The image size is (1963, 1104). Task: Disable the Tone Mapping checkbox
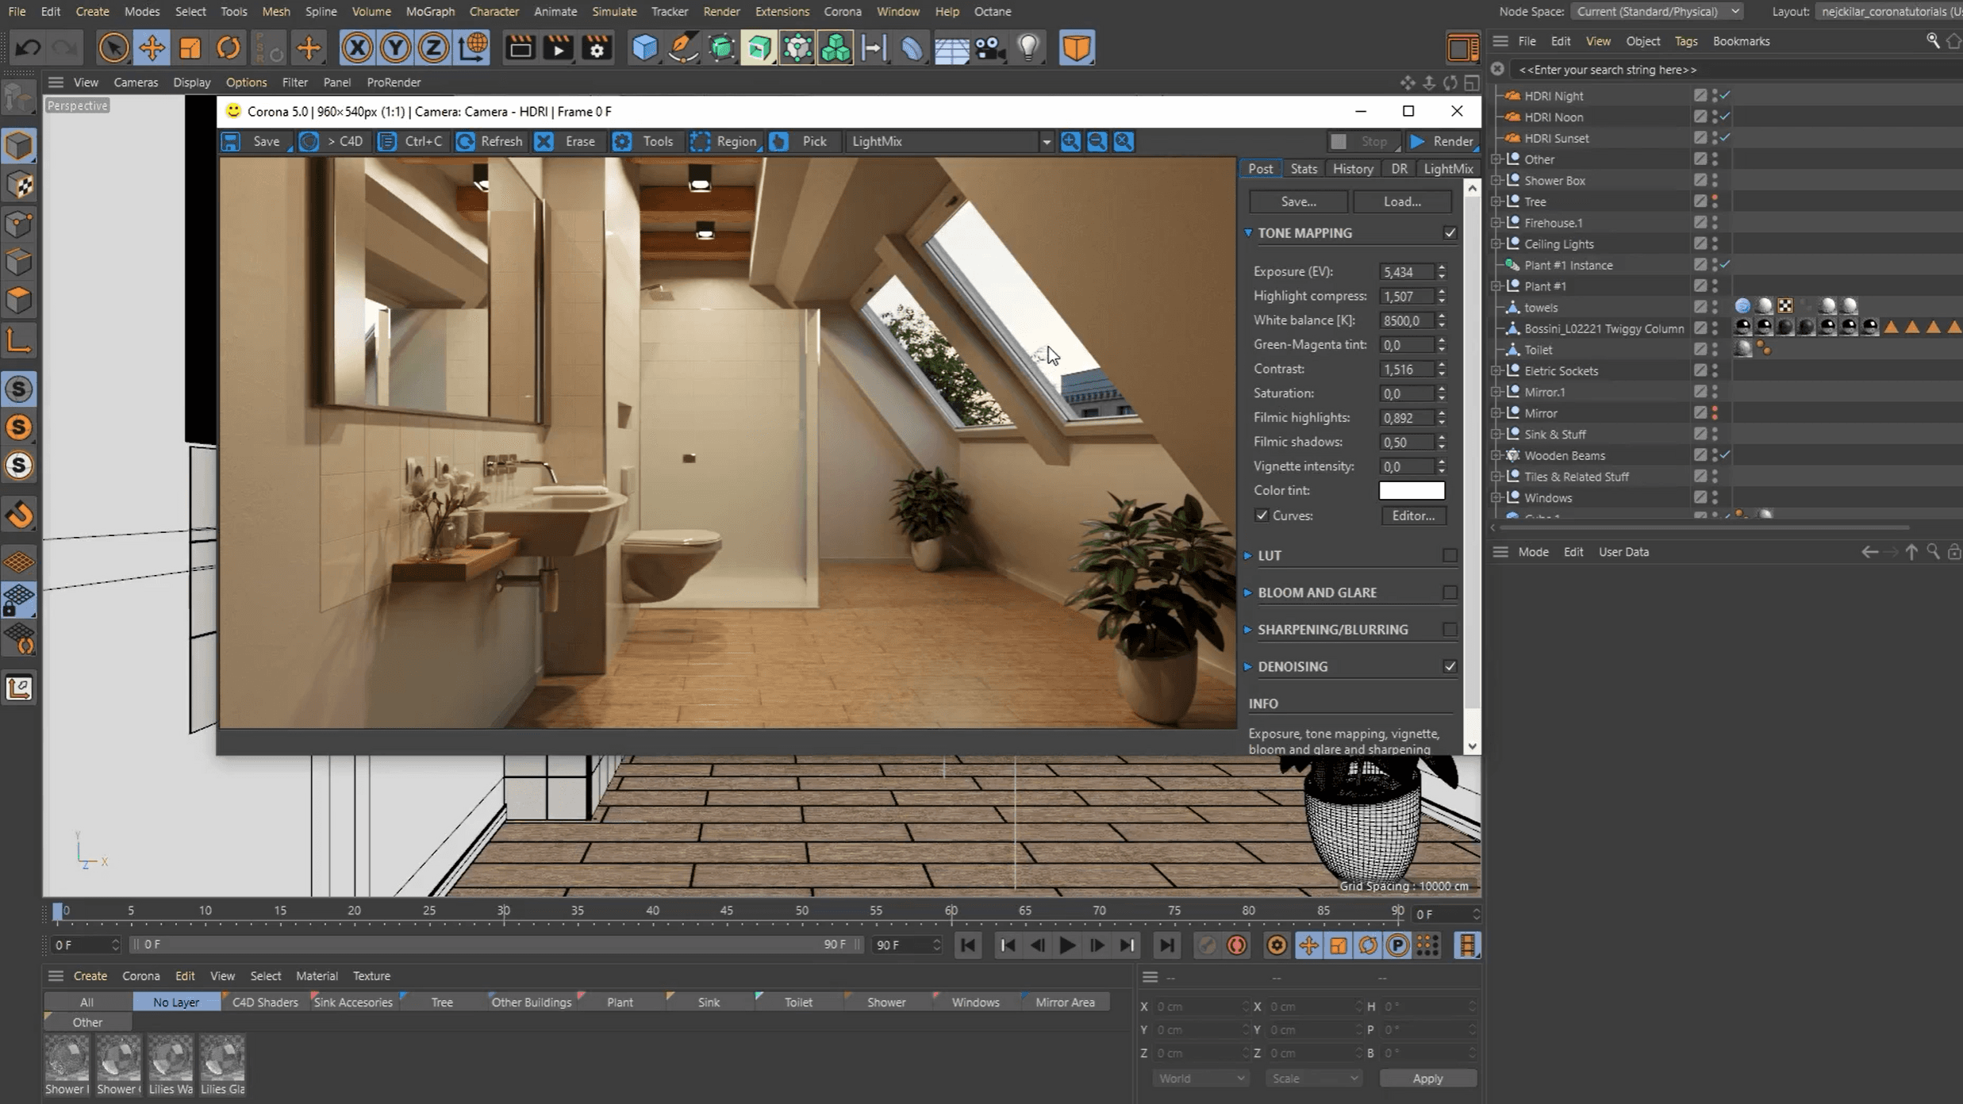click(x=1450, y=233)
